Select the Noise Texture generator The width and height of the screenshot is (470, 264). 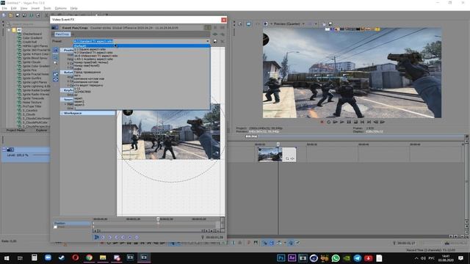coord(32,103)
